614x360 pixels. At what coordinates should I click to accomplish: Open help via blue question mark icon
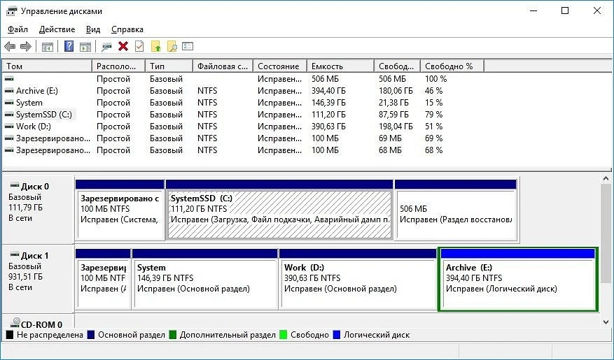(x=69, y=47)
